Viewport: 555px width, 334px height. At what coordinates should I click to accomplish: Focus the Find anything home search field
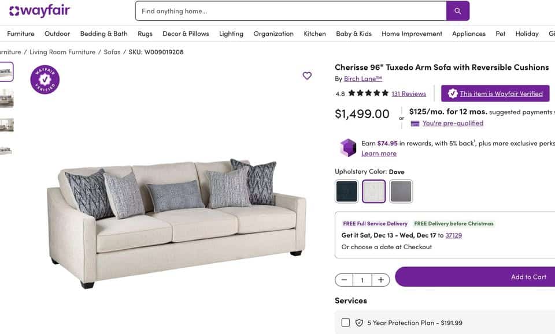pyautogui.click(x=291, y=11)
